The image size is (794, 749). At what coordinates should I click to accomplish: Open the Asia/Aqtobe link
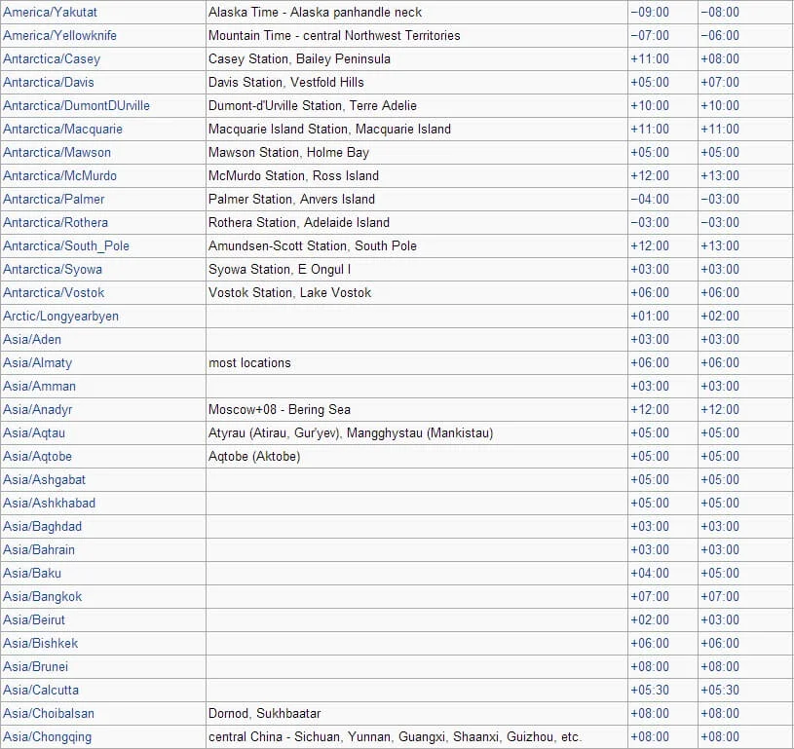[37, 457]
